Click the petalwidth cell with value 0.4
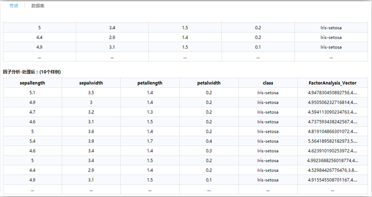Image resolution: width=372 pixels, height=197 pixels. point(209,141)
